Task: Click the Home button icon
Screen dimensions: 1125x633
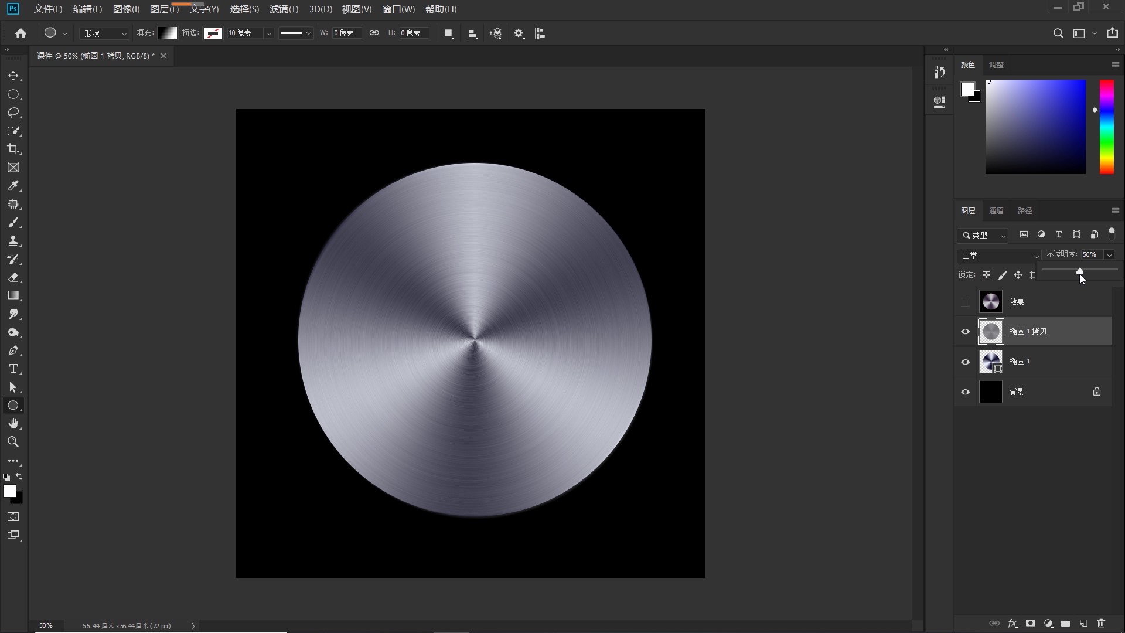Action: (x=21, y=33)
